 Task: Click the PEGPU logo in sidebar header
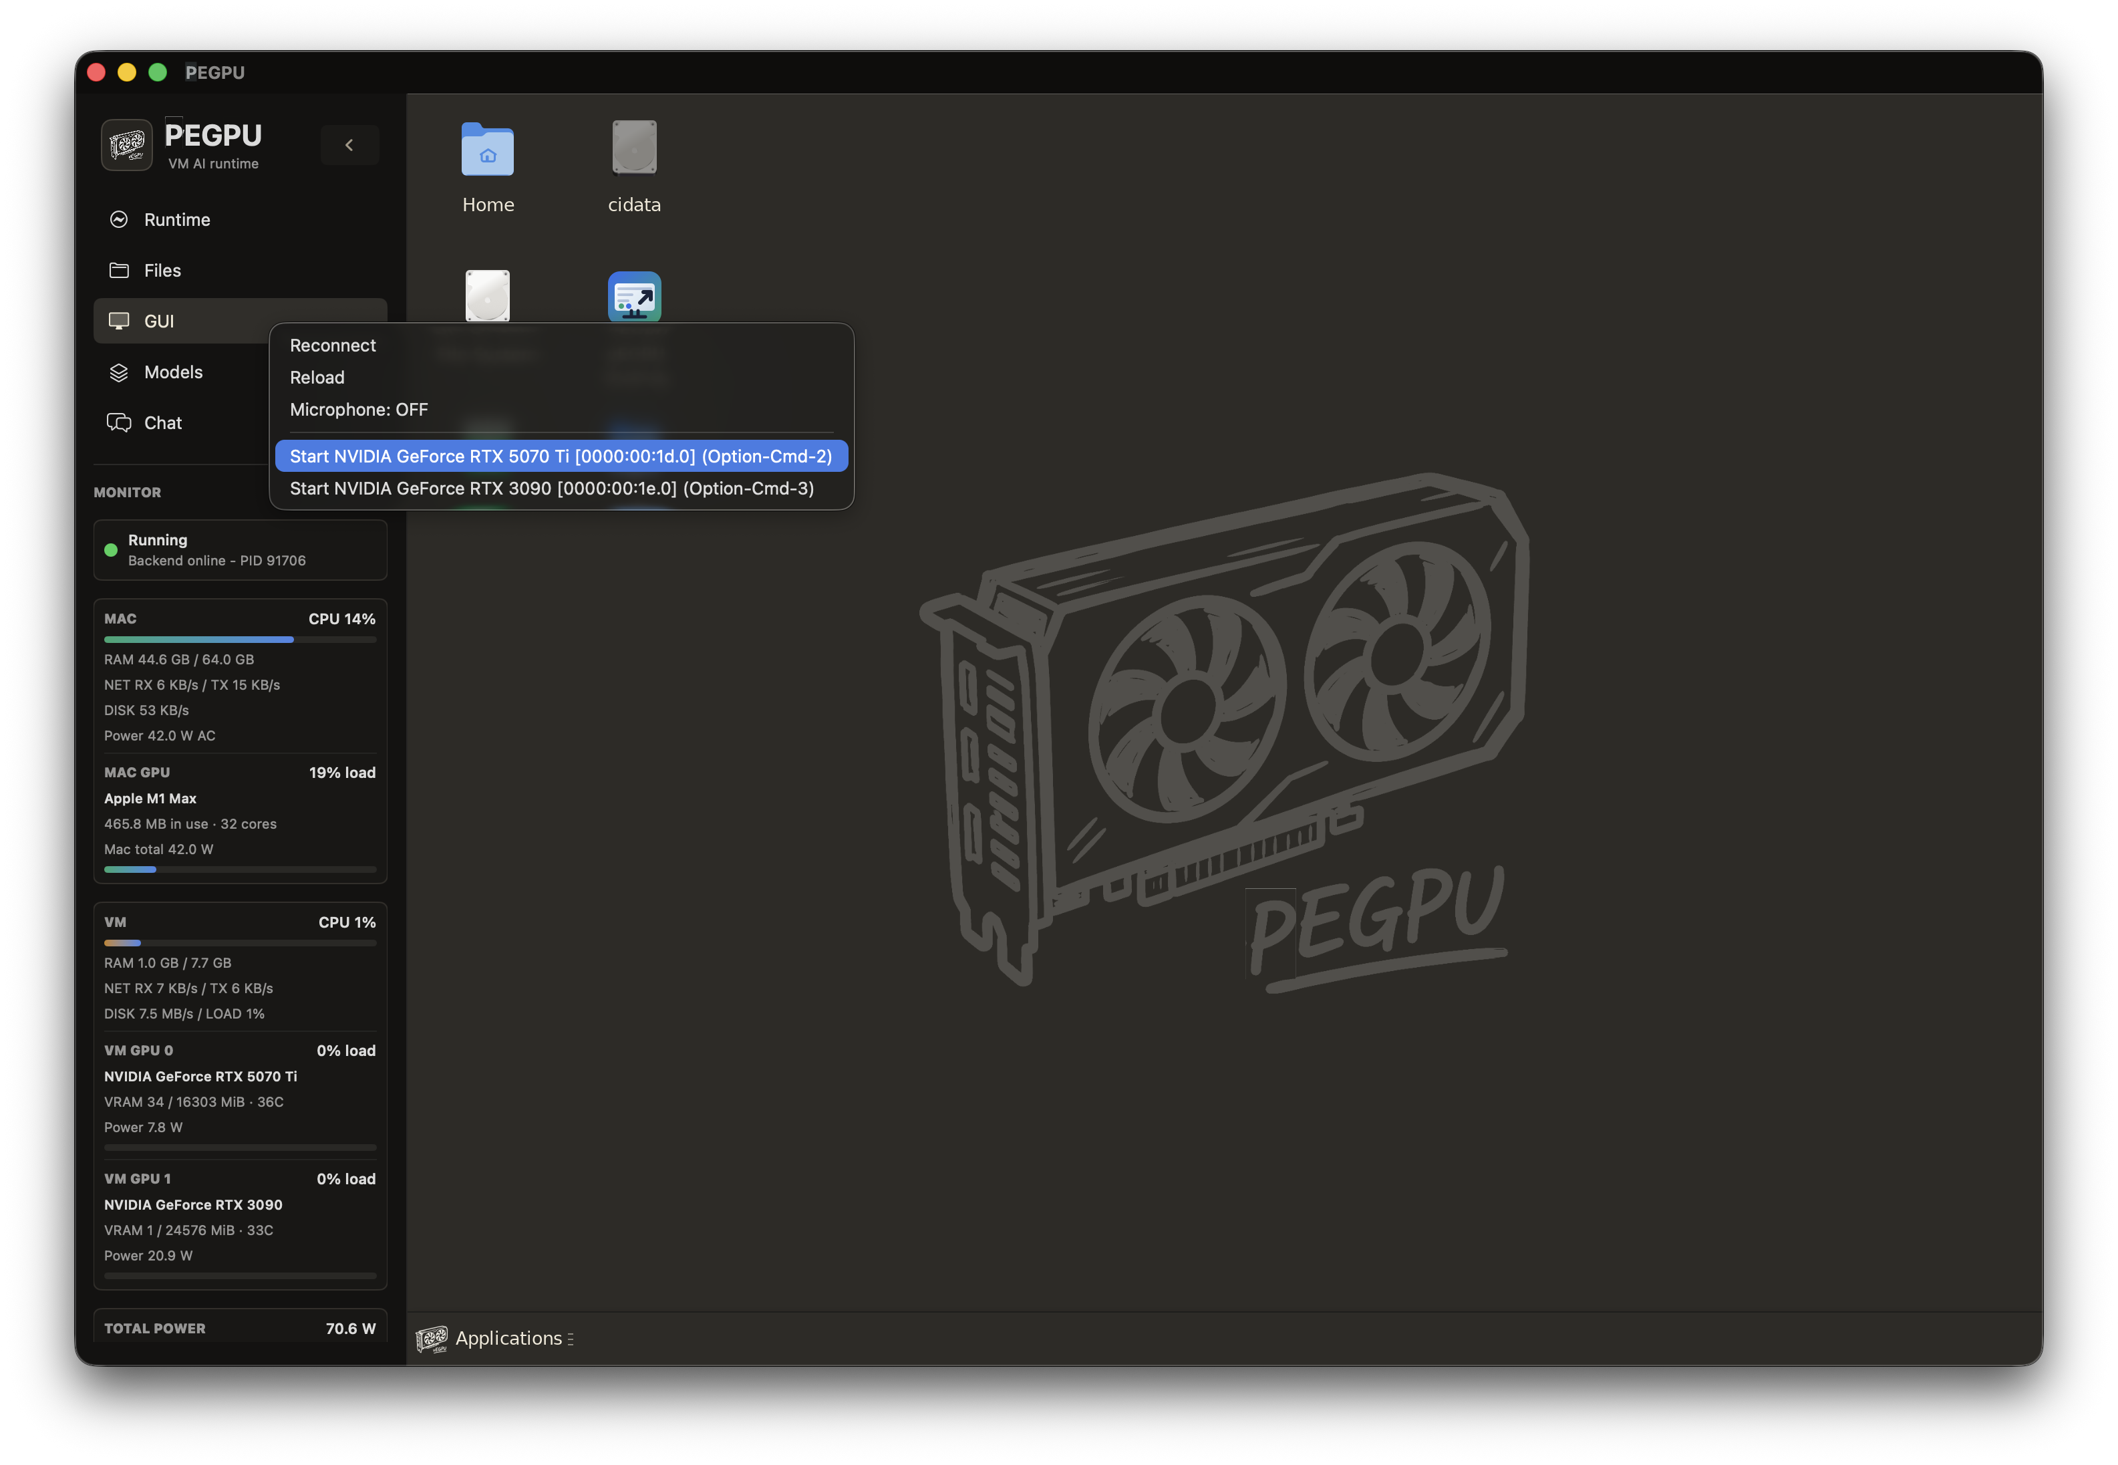pyautogui.click(x=127, y=145)
